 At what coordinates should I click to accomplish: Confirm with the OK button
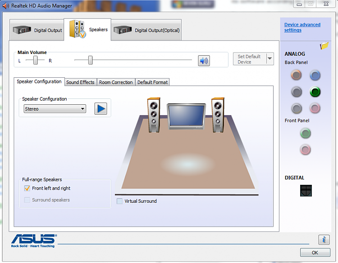coord(315,253)
